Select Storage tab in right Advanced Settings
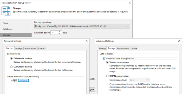The image size is (182, 94). [x=111, y=48]
